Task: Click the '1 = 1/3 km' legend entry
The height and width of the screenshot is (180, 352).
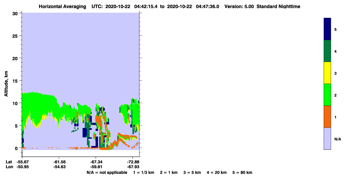Action: pos(144,172)
